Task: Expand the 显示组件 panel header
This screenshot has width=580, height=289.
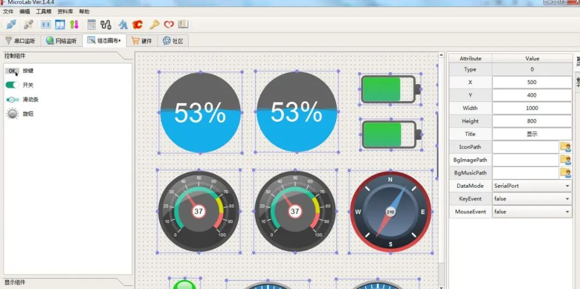Action: [15, 283]
